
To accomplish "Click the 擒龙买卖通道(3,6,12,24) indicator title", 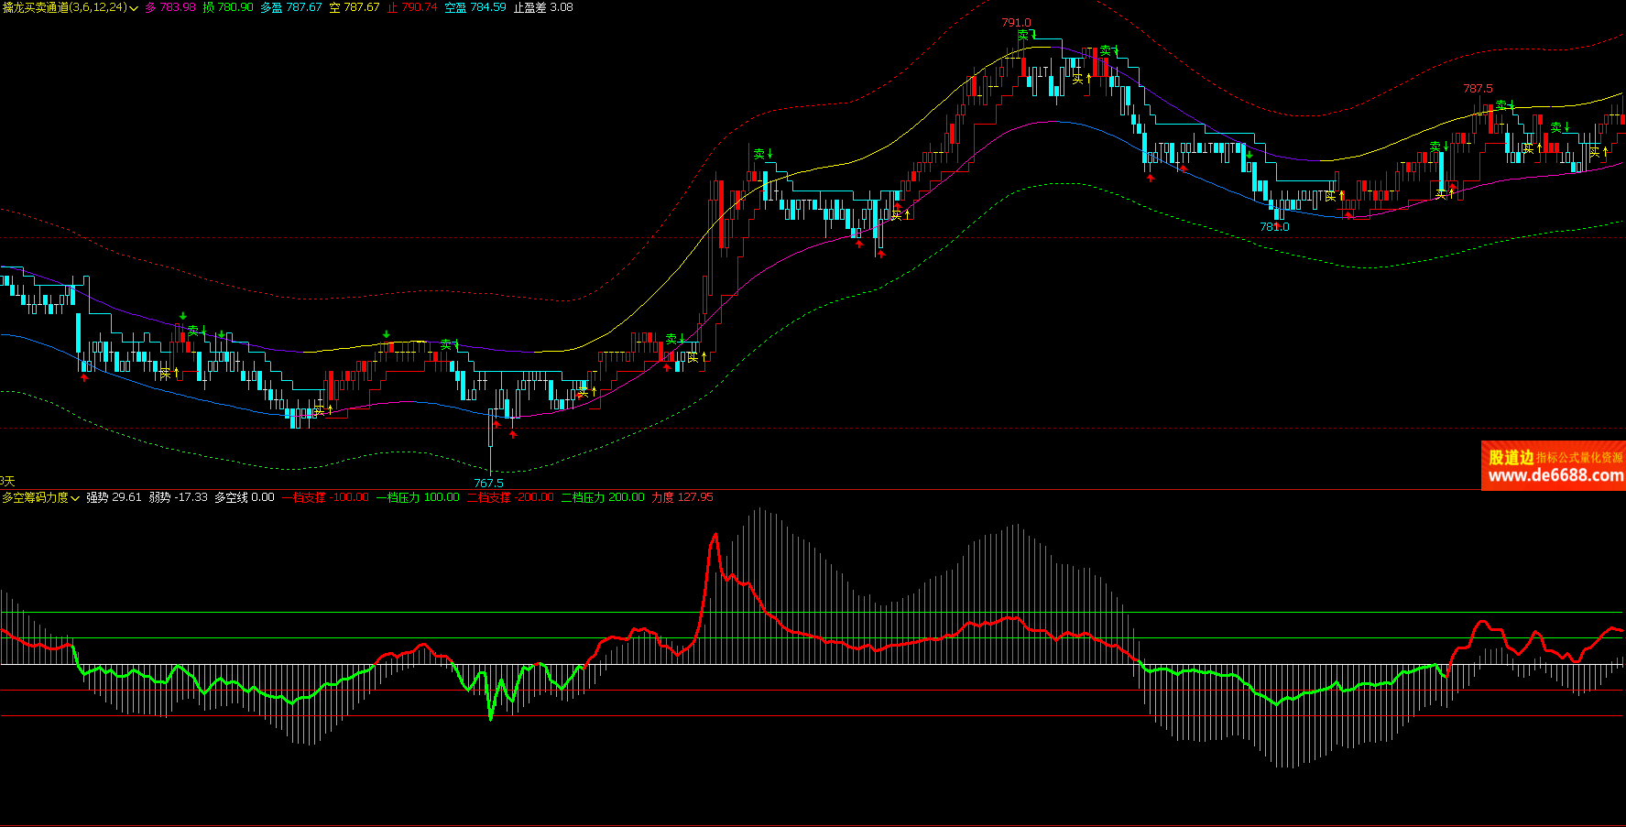I will 64,7.
